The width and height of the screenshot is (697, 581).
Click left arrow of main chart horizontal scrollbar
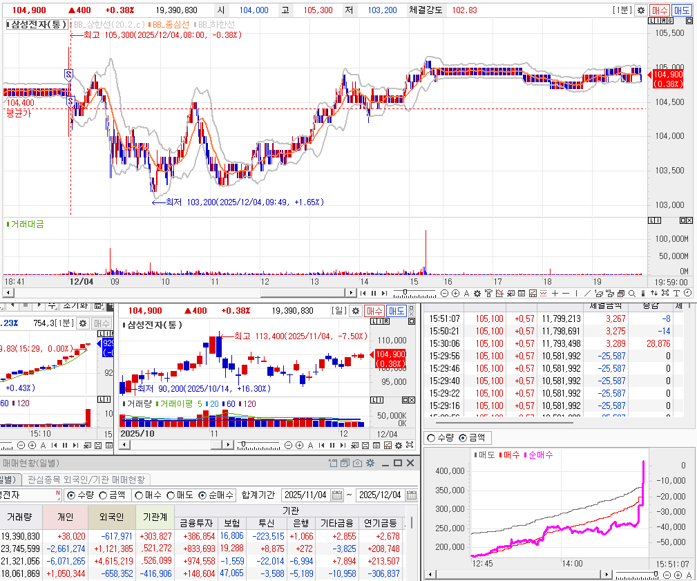[8, 293]
